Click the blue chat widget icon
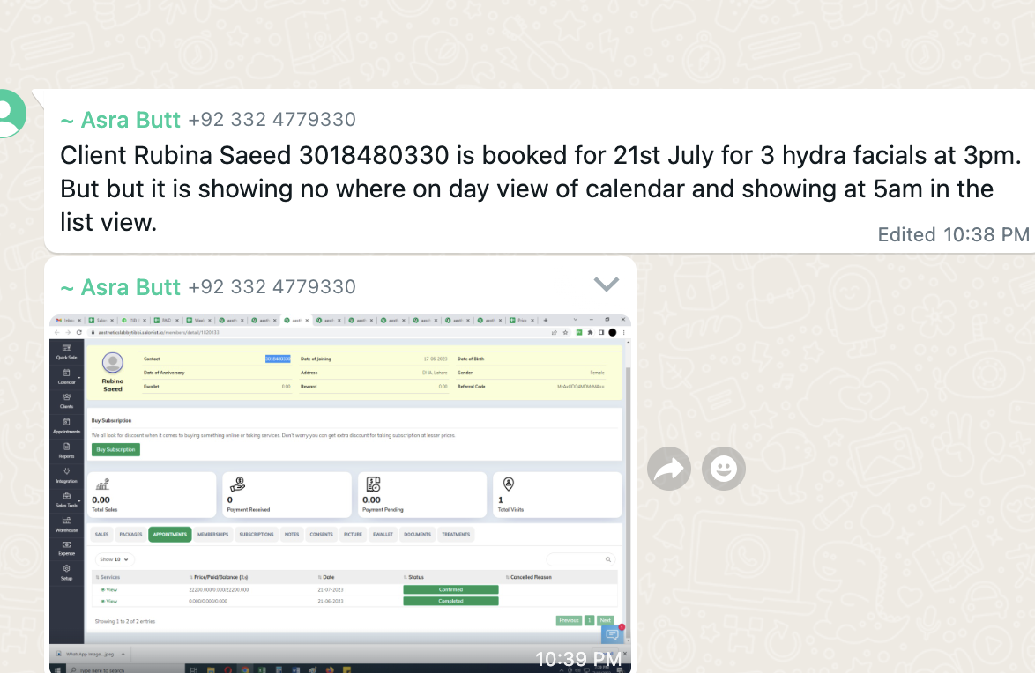Image resolution: width=1035 pixels, height=673 pixels. [612, 634]
